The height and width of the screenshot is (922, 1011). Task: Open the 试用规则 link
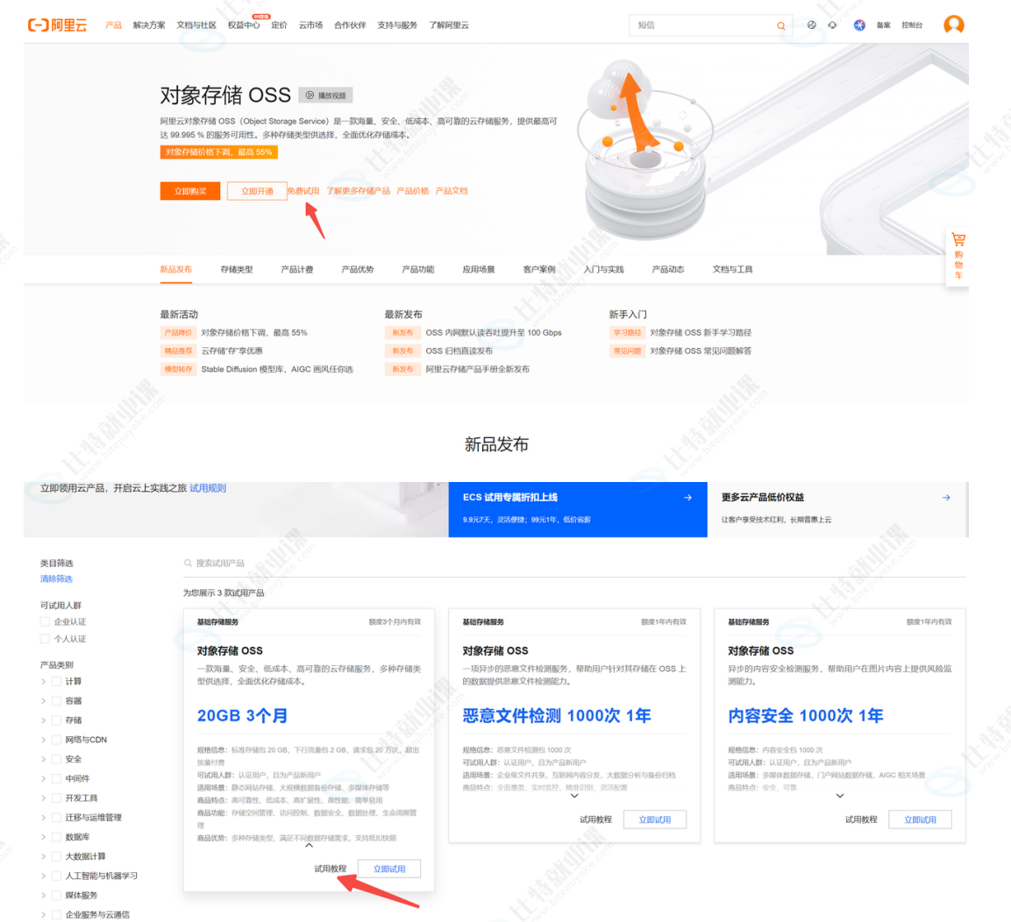point(208,488)
